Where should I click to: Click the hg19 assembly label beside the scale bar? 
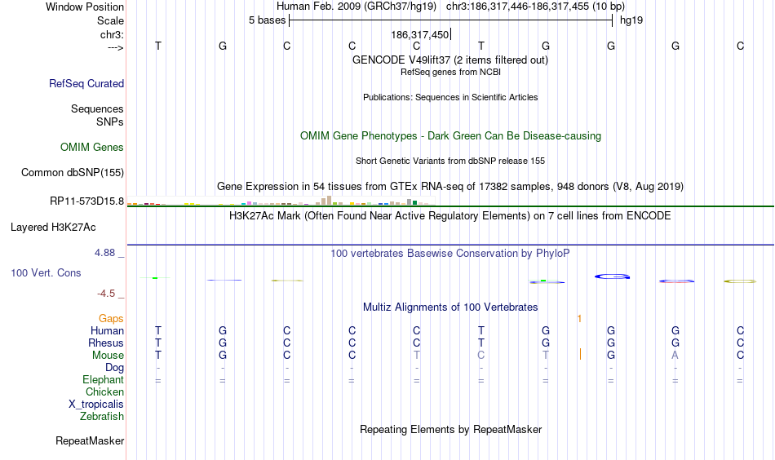[x=631, y=20]
